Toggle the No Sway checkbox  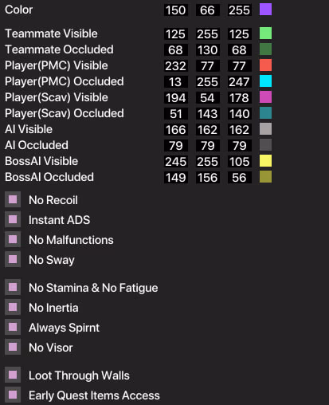(13, 259)
